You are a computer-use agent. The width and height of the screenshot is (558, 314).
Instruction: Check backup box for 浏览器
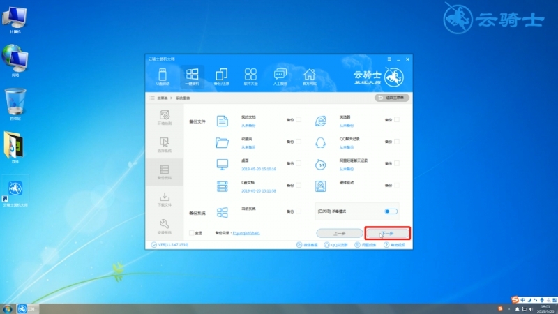point(397,119)
